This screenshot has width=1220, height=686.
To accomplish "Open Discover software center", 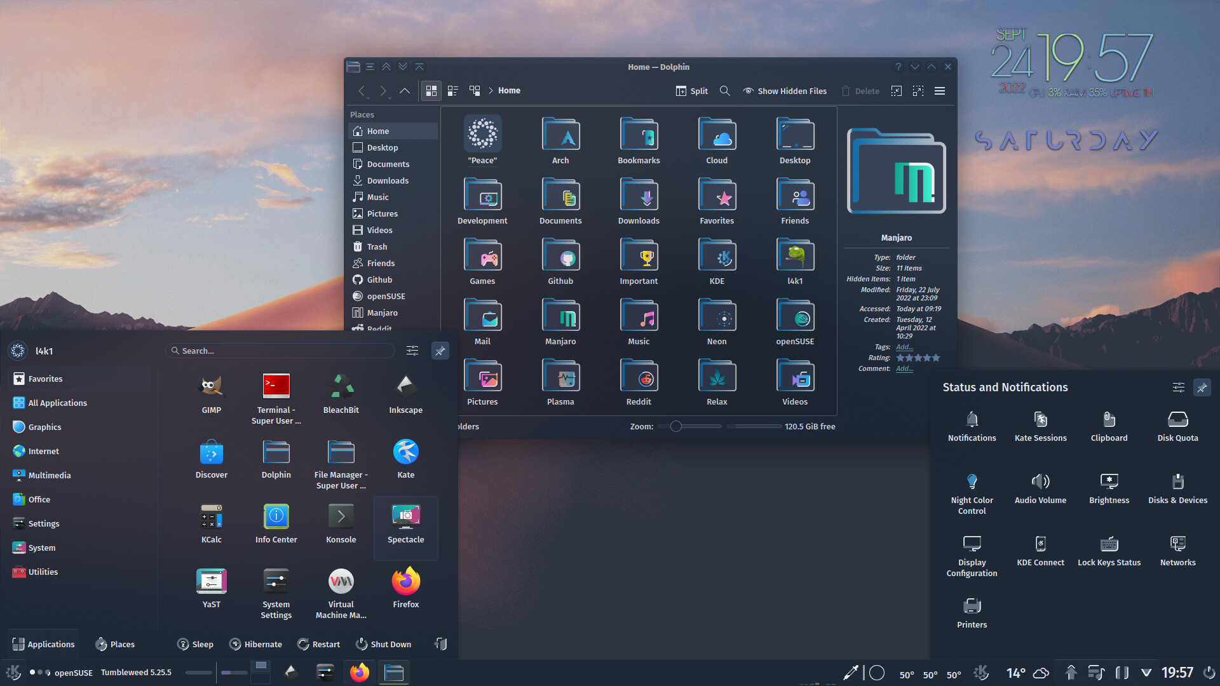I will coord(212,459).
